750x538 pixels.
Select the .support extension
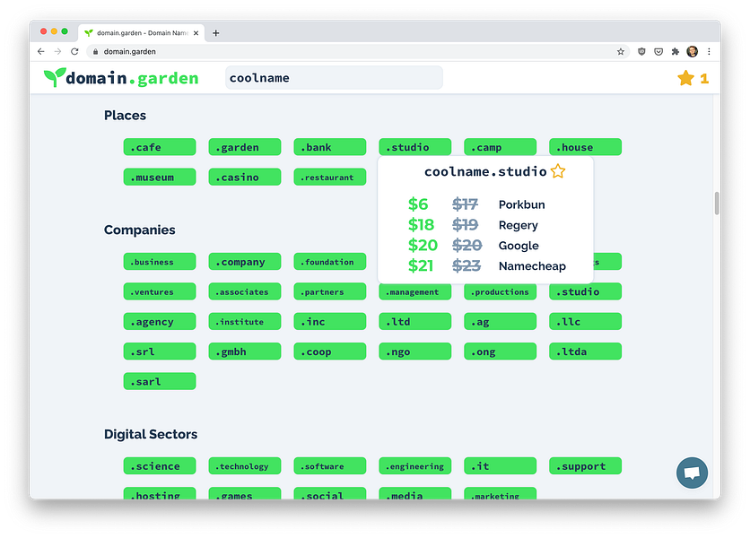586,465
